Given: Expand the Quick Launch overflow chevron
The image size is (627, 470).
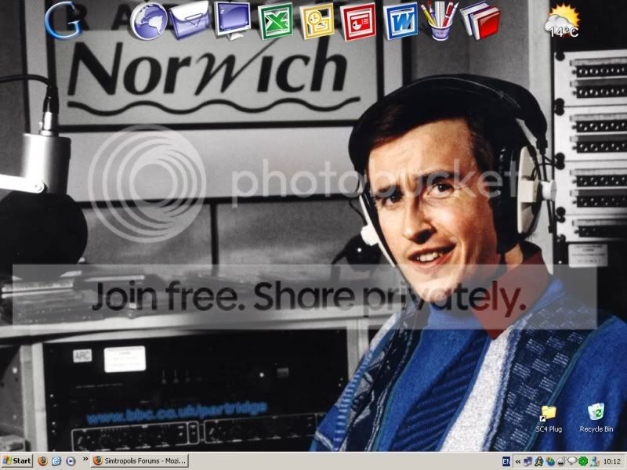Looking at the screenshot, I should tap(85, 459).
